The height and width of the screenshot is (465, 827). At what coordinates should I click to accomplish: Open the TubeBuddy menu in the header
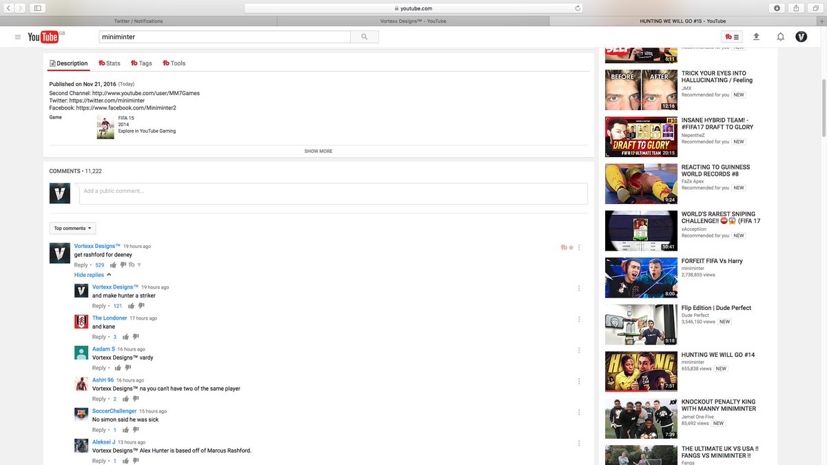pyautogui.click(x=731, y=37)
